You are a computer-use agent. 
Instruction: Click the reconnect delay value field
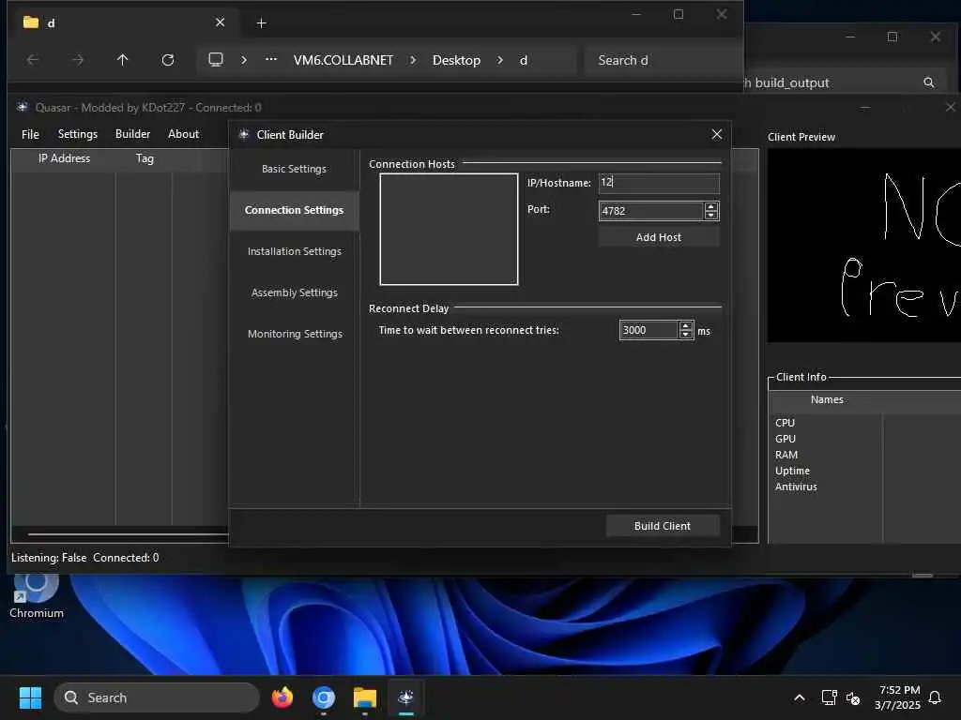(648, 330)
